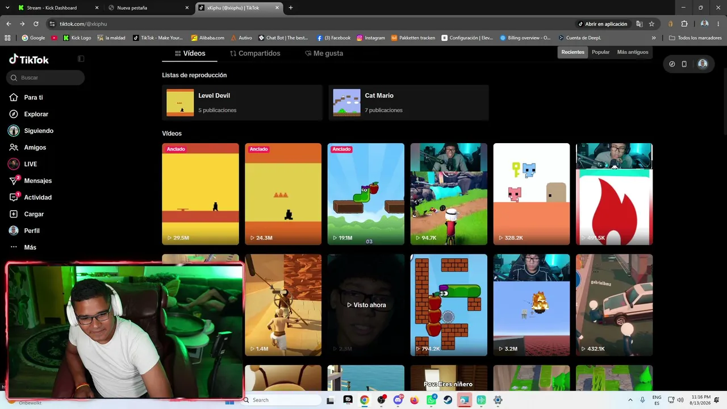The image size is (727, 409).
Task: Play the video with 432.1K views
Action: pyautogui.click(x=614, y=305)
